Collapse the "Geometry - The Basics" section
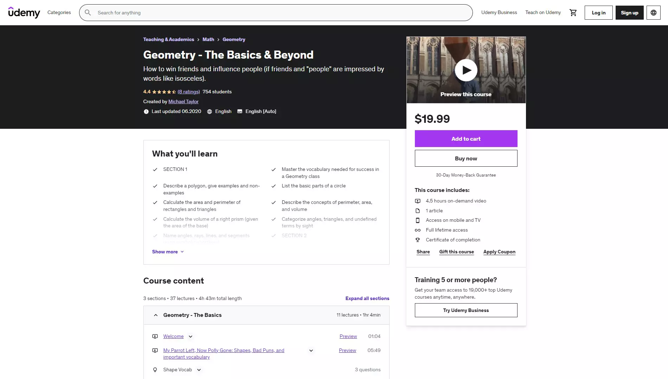668x379 pixels. tap(156, 315)
